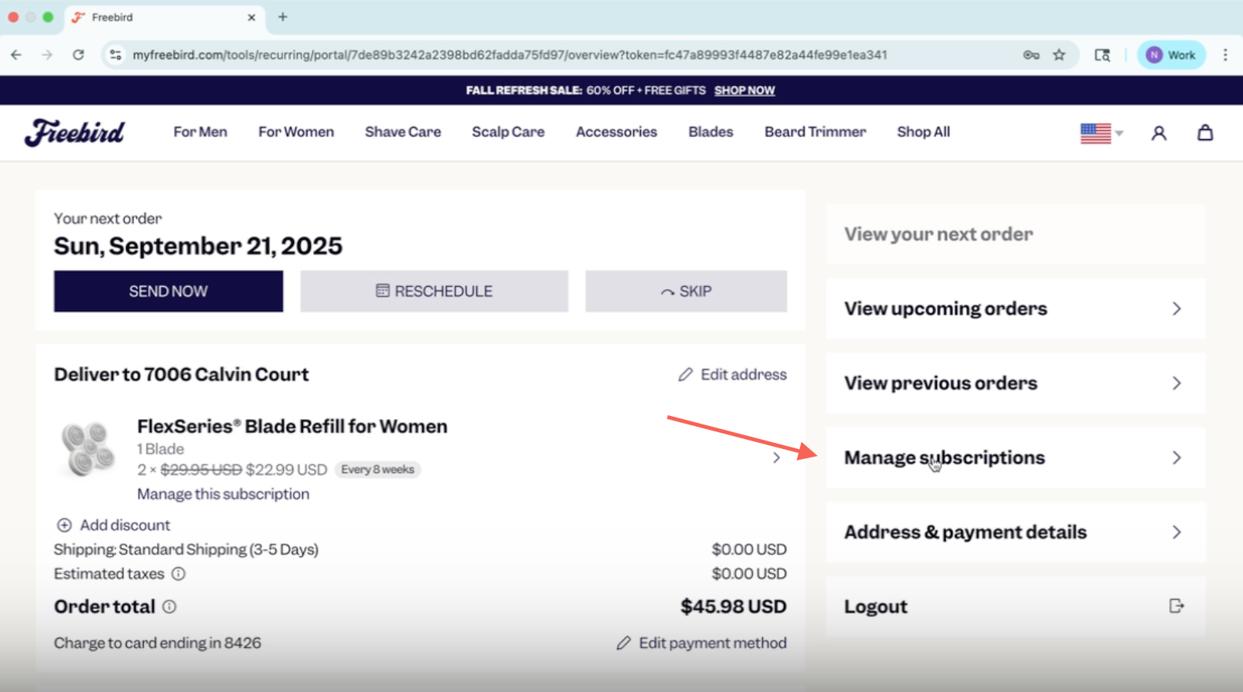Screen dimensions: 1243x692
Task: Click the blade refill product thumbnail
Action: coord(88,449)
